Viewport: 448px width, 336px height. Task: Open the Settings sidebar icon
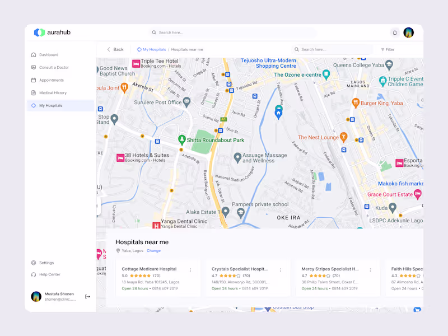tap(34, 262)
